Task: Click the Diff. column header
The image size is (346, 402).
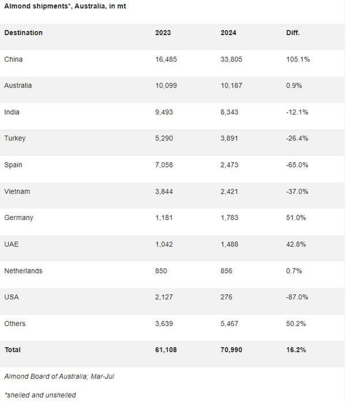Action: click(x=293, y=33)
